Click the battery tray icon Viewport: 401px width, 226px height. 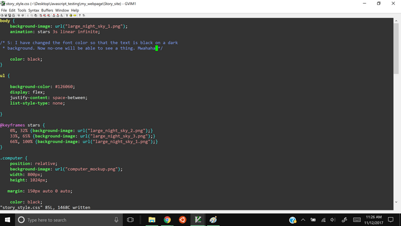click(x=313, y=220)
